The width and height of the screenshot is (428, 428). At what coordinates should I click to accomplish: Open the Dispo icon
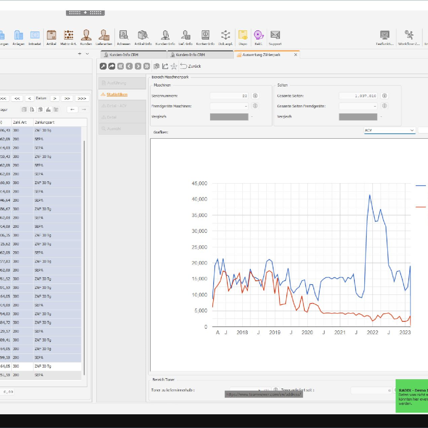coord(243,37)
